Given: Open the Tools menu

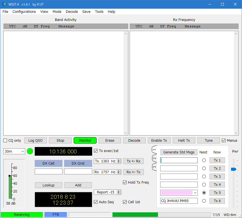Looking at the screenshot, I should [99, 12].
